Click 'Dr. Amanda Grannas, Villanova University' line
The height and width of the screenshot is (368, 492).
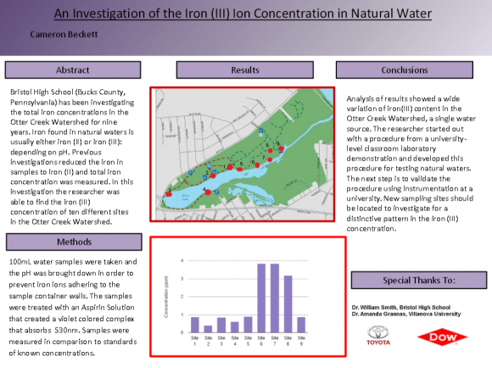[406, 314]
